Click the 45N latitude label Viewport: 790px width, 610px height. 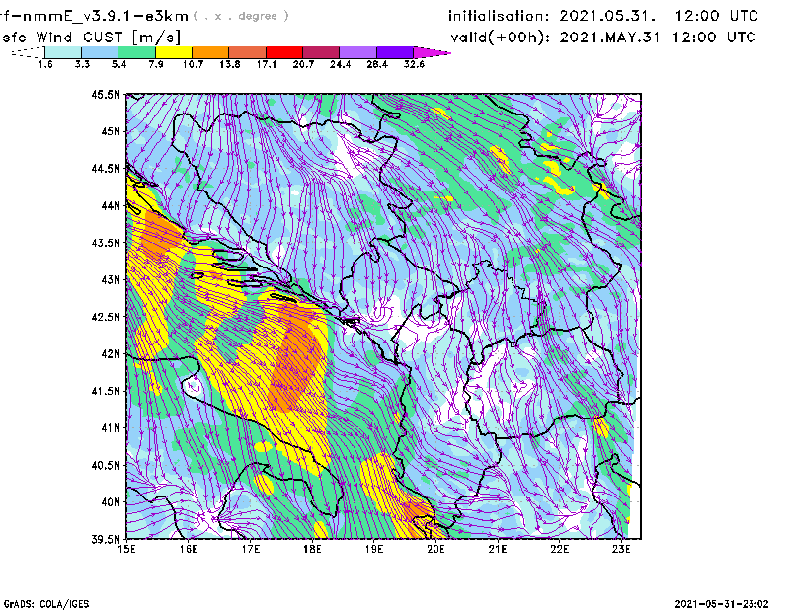click(x=111, y=131)
